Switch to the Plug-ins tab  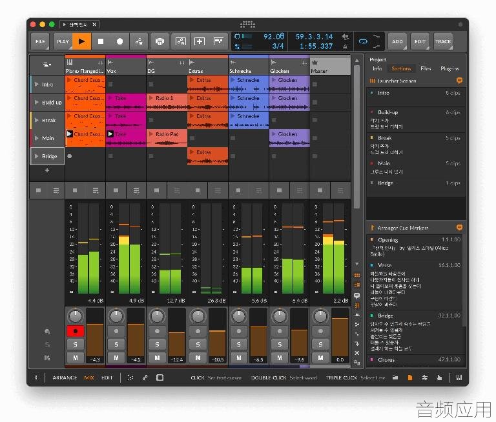point(449,68)
